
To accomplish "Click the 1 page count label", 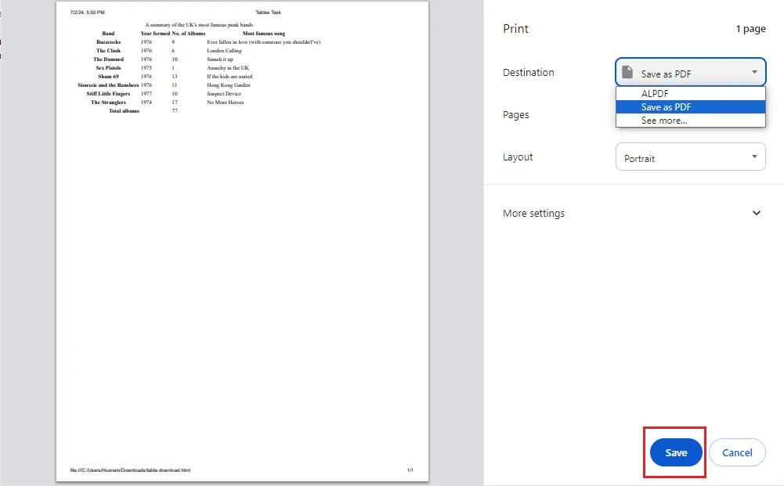I will 751,28.
